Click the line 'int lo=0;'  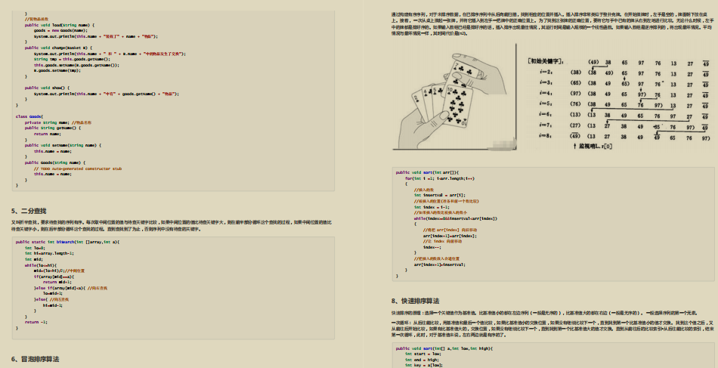35,248
